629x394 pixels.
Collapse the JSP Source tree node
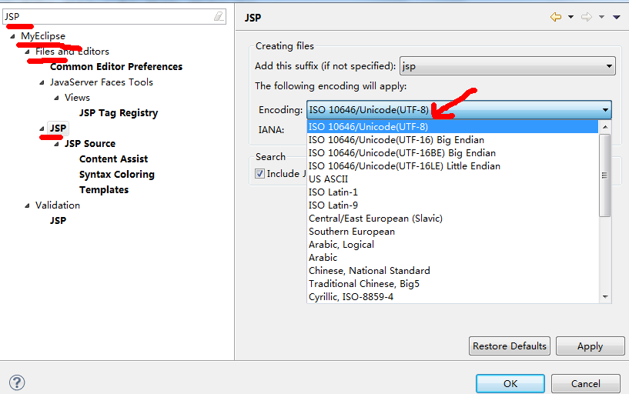point(56,144)
